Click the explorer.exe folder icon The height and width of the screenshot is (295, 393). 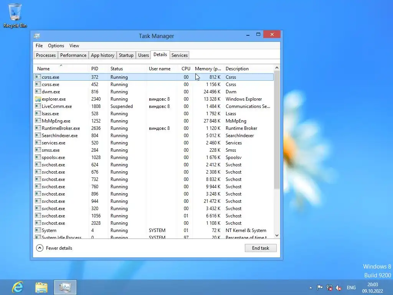38,99
